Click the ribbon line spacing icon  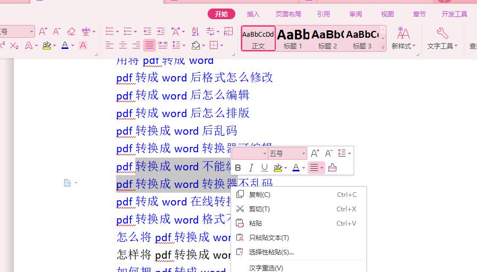(176, 45)
